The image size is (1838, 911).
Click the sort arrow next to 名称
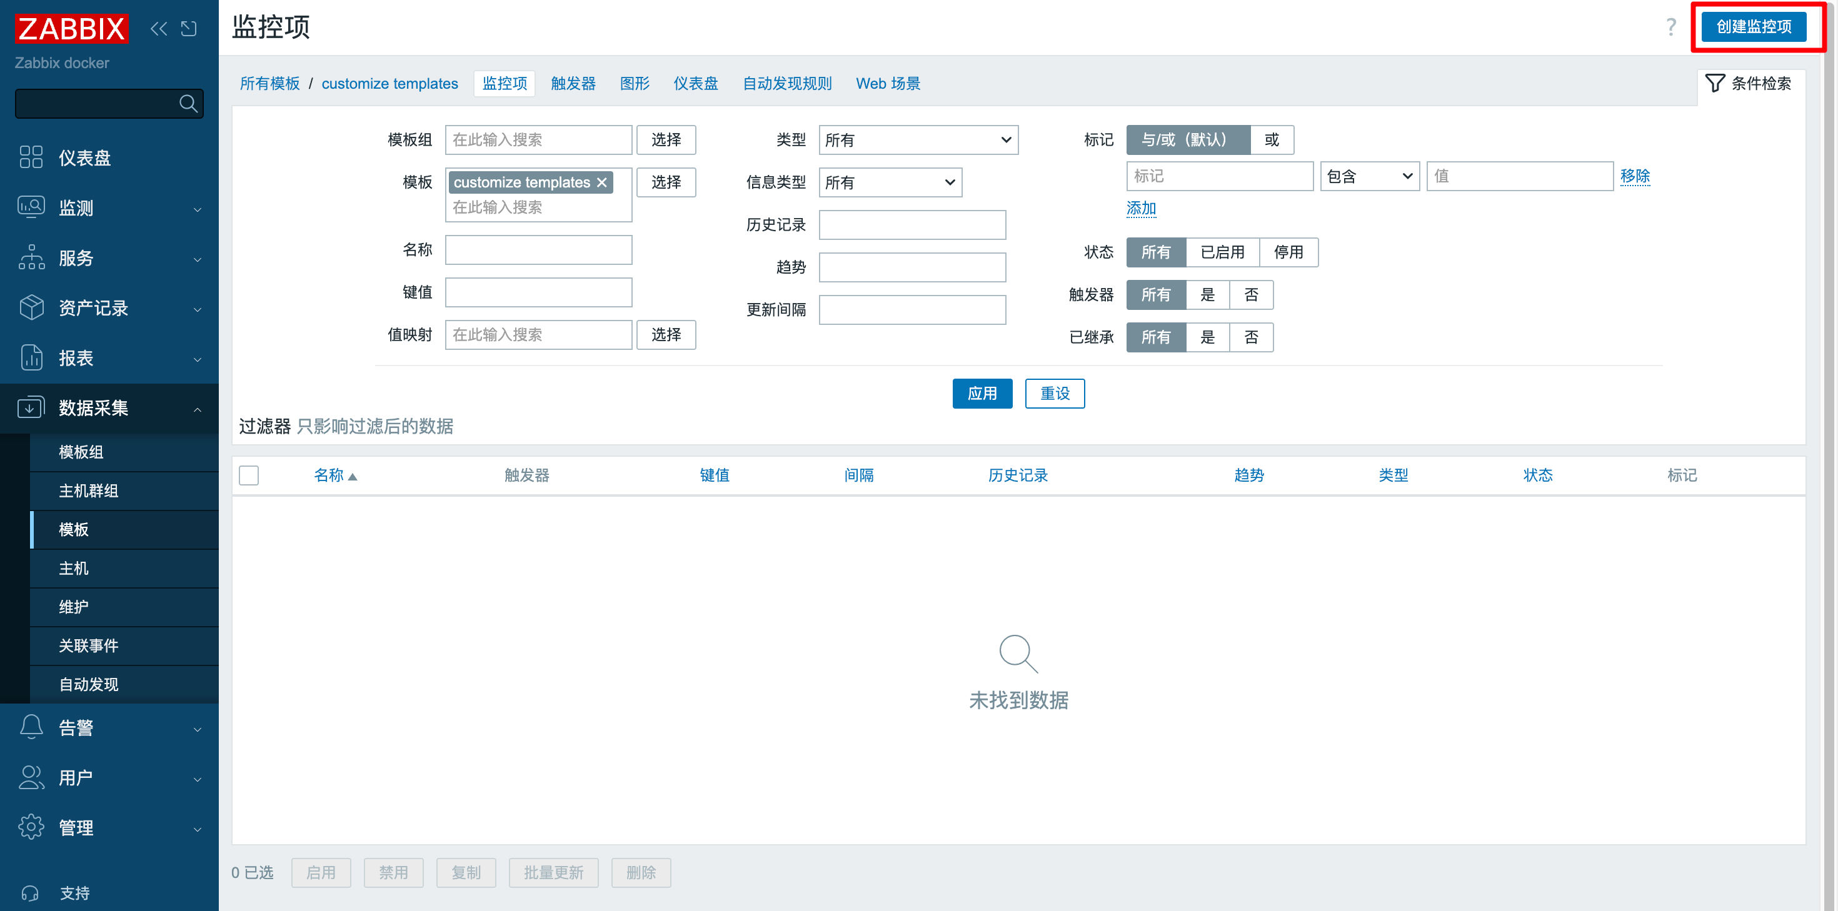coord(352,476)
